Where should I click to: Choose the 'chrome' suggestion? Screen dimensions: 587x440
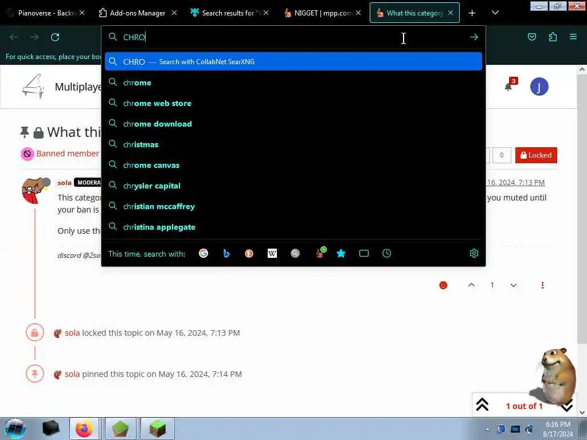[293, 82]
